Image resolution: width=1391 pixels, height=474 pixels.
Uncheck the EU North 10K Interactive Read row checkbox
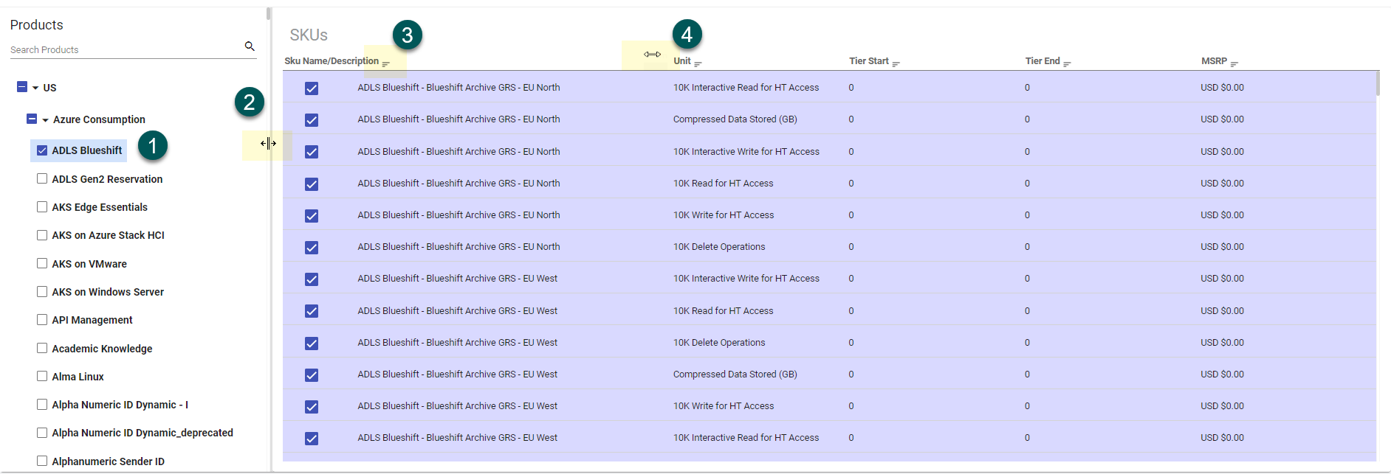point(312,88)
